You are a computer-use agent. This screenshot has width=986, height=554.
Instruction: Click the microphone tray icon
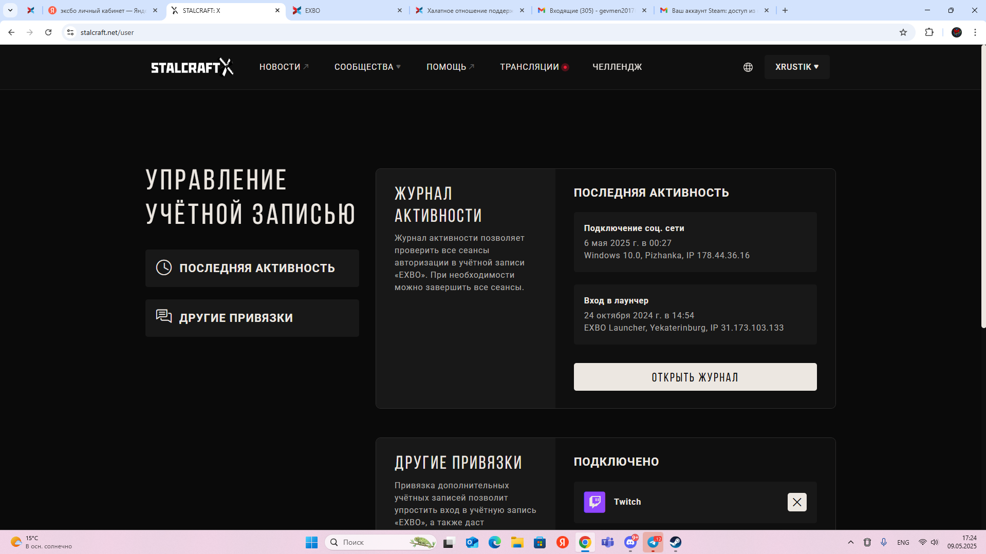click(x=884, y=542)
